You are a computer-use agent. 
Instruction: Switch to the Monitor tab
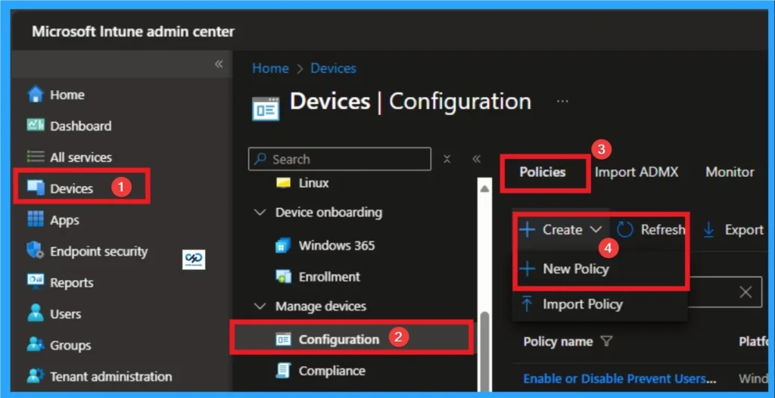[730, 172]
